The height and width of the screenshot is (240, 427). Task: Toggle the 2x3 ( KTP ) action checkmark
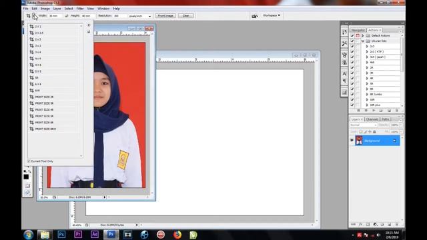click(352, 52)
